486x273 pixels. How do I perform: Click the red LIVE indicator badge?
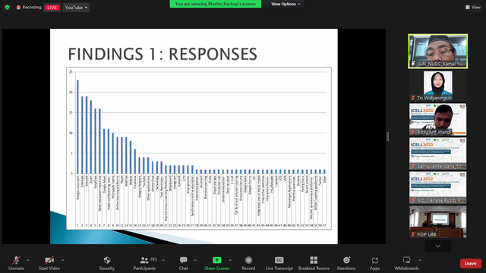click(x=52, y=8)
